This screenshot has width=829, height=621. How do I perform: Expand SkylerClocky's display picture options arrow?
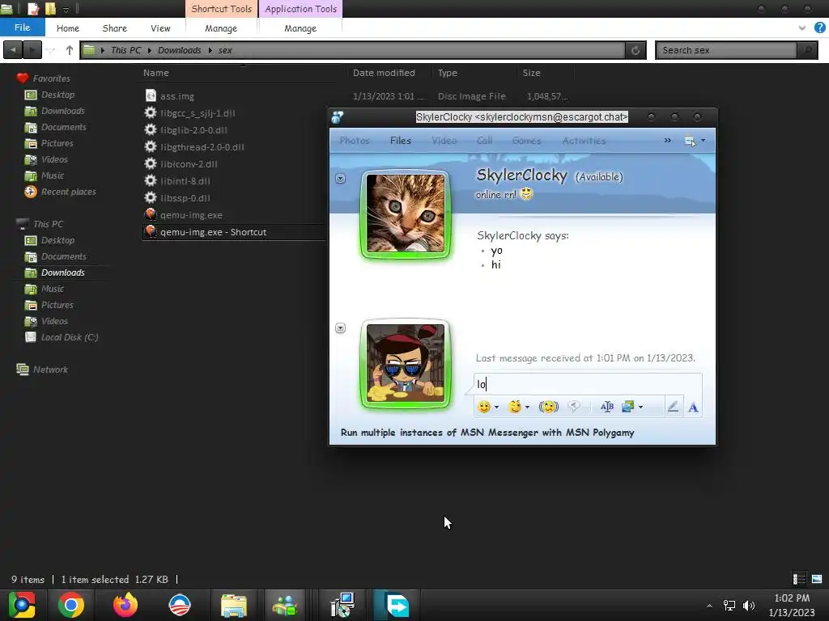point(341,179)
